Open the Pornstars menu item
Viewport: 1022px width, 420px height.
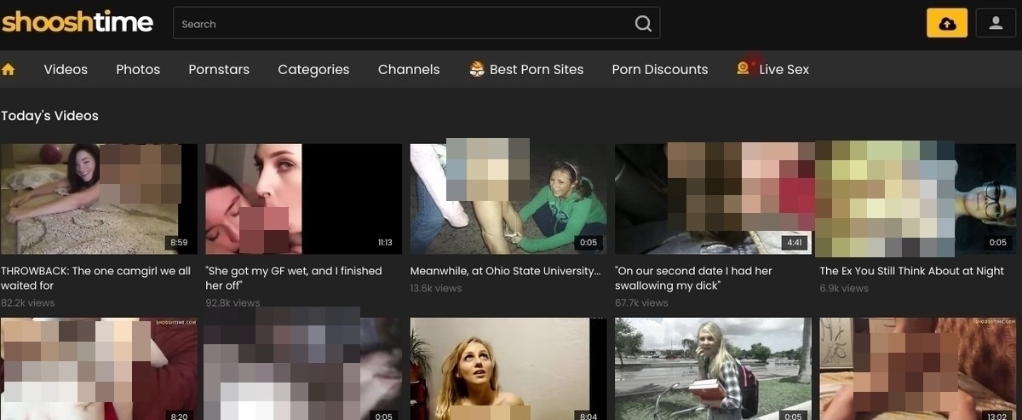coord(219,69)
